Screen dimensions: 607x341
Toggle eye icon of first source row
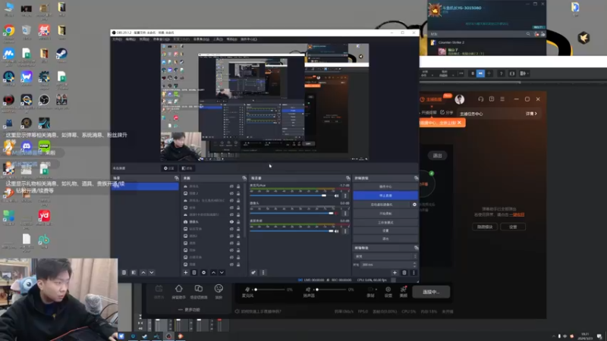click(x=231, y=186)
